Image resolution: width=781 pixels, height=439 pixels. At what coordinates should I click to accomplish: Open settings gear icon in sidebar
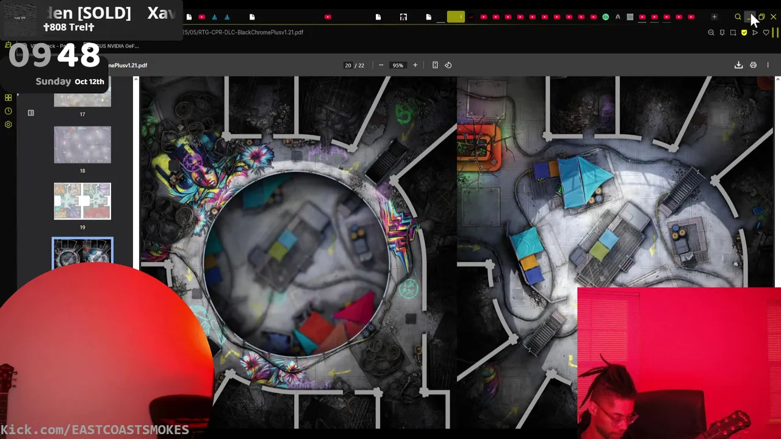click(x=8, y=124)
